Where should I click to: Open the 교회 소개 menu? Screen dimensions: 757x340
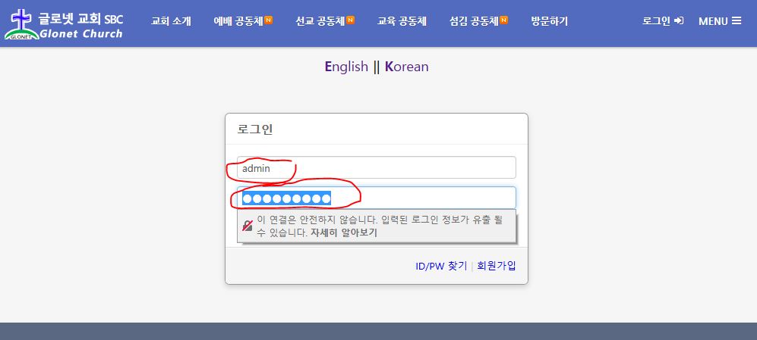[x=171, y=21]
